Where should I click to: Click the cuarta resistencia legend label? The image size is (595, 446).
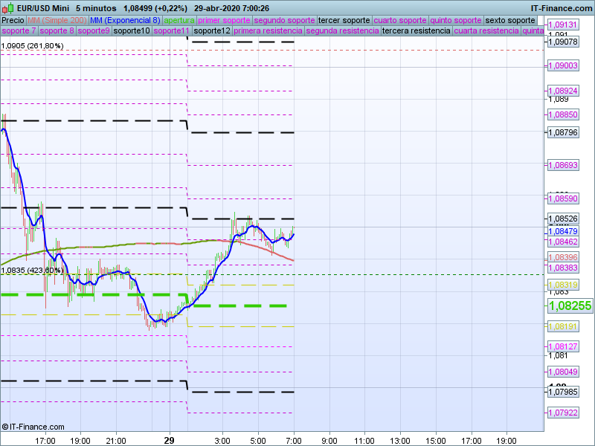(486, 31)
